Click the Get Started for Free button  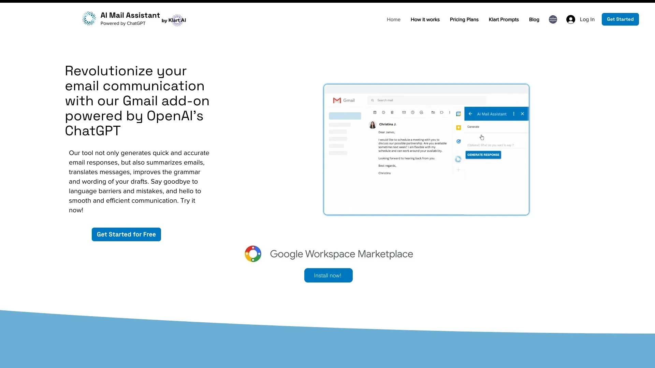[x=126, y=234]
